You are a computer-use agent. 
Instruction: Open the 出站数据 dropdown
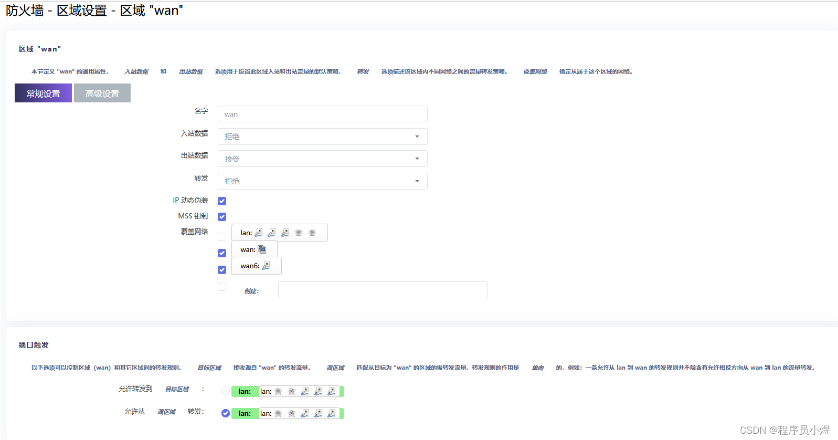point(323,159)
